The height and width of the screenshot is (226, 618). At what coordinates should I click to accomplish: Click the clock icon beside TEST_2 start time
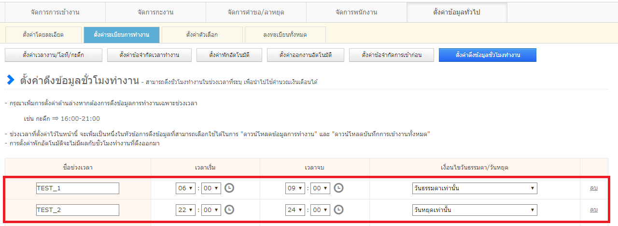229,210
